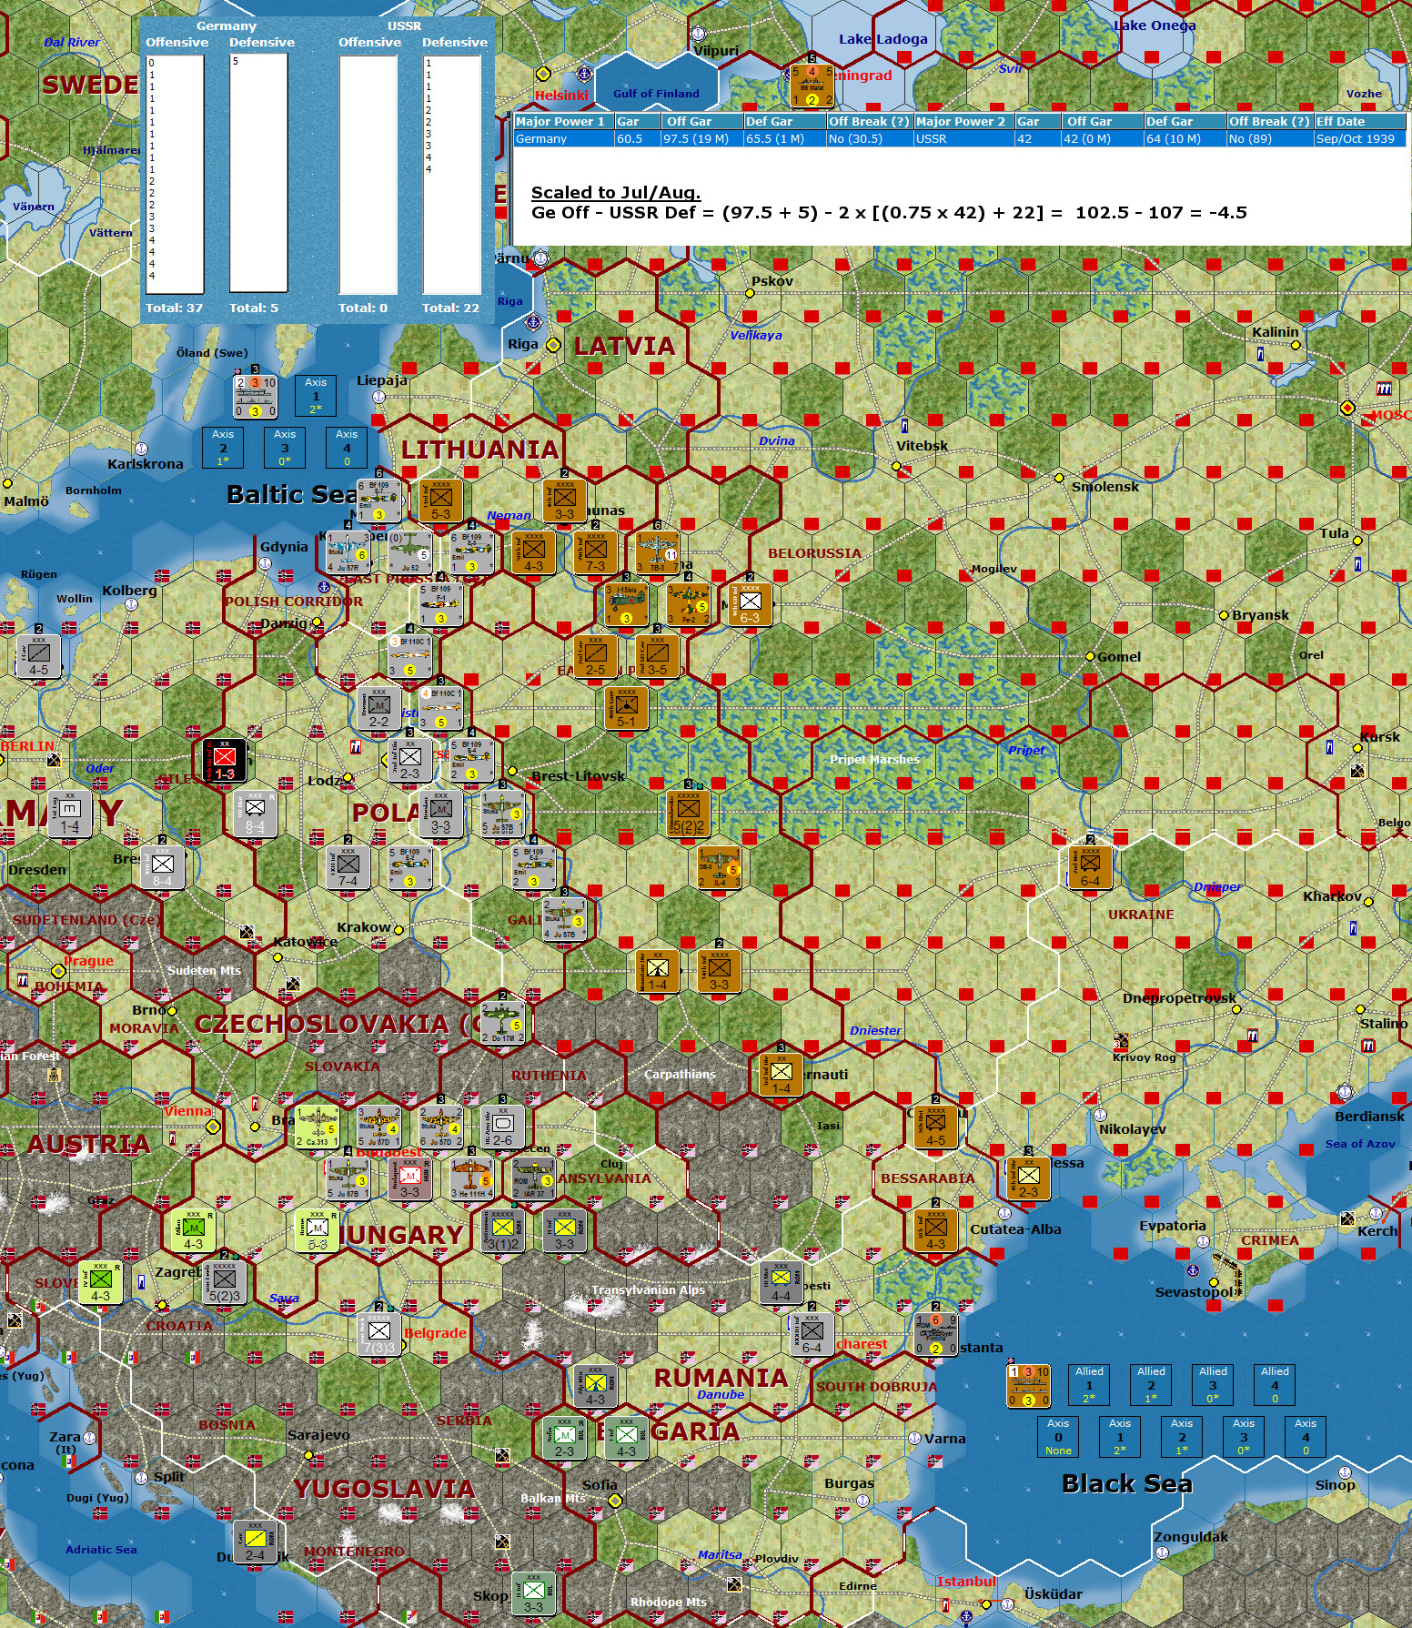Screen dimensions: 1412x1628
Task: Click the Gdynia port anchor icon
Action: tap(265, 563)
